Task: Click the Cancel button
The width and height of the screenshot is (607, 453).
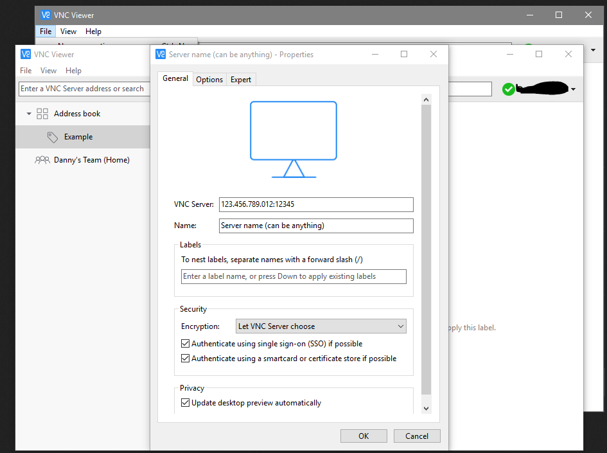Action: click(417, 436)
